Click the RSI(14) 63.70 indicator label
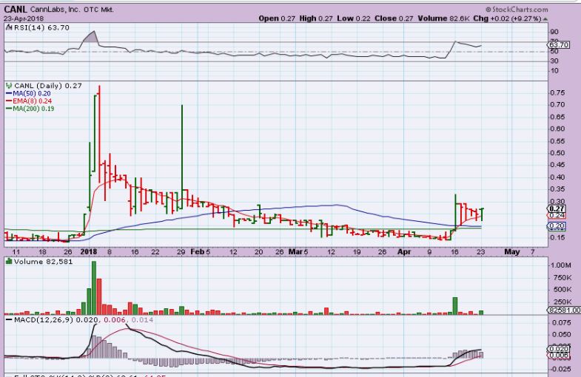This screenshot has height=377, width=581. (41, 28)
